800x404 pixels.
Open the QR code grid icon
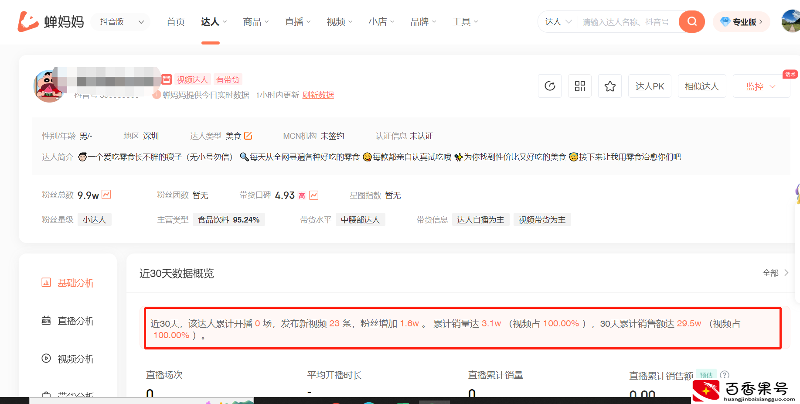(580, 86)
